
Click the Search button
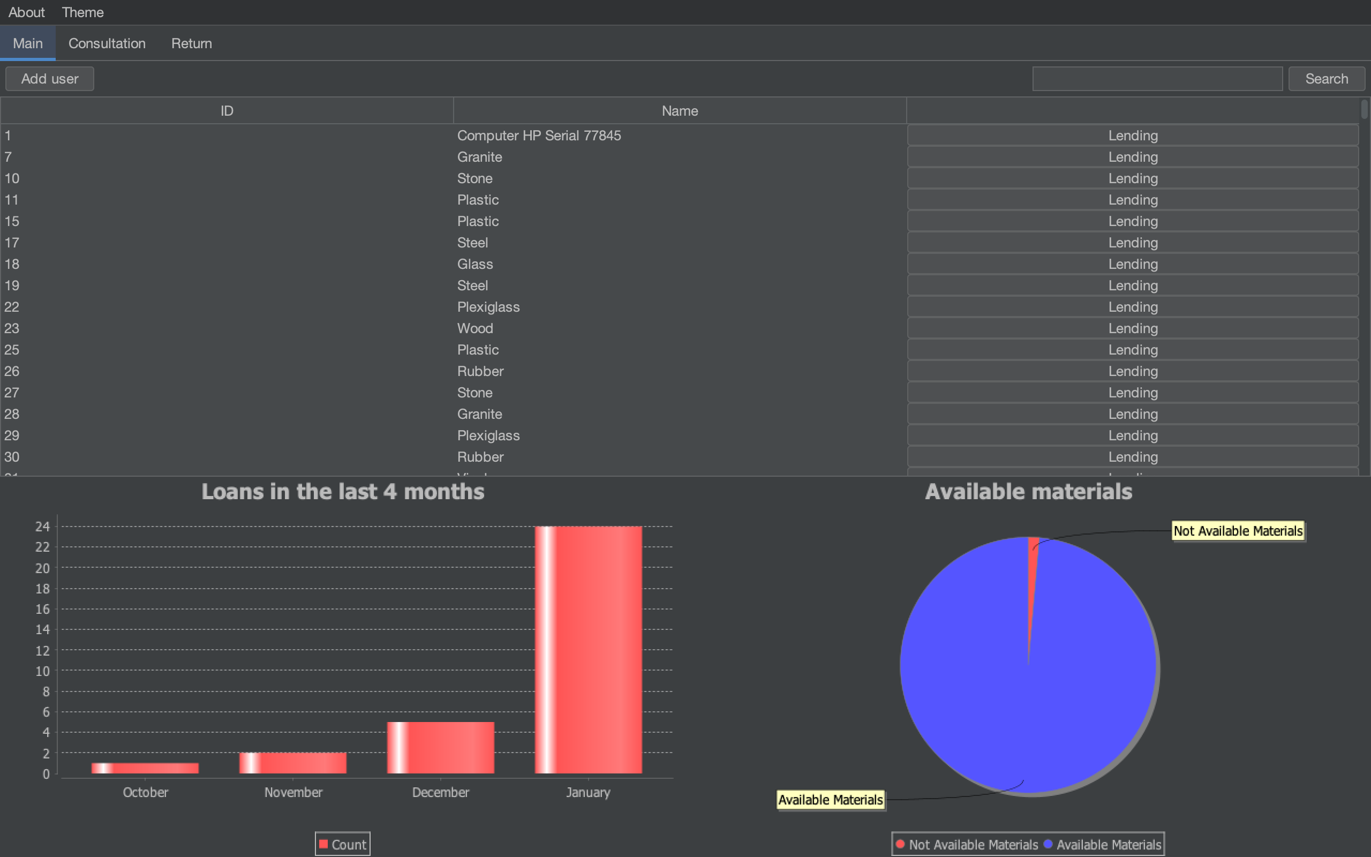[x=1327, y=78]
